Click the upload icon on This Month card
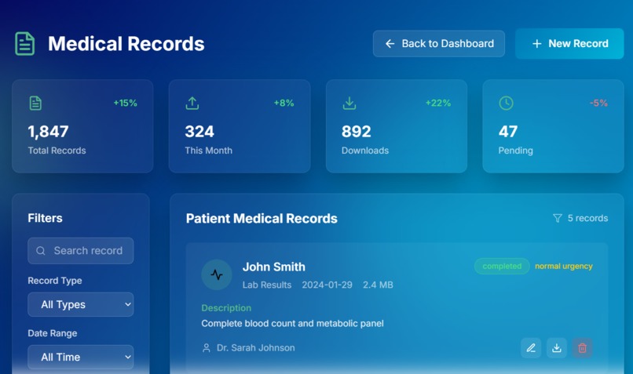 point(192,103)
